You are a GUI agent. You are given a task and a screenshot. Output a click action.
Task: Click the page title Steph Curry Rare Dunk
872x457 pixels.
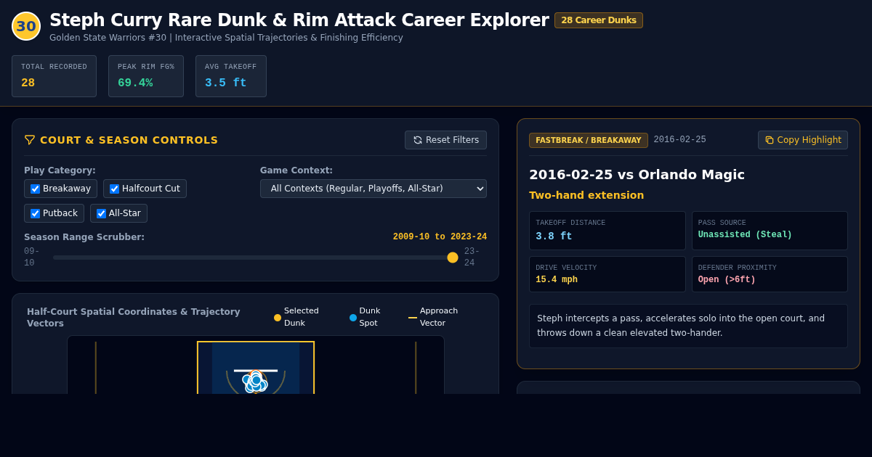tap(299, 20)
